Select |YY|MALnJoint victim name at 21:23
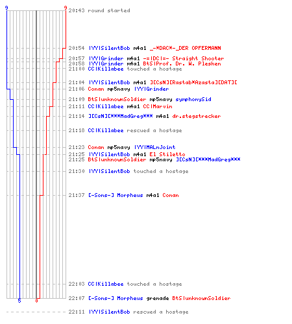This screenshot has height=324, width=292. [x=154, y=147]
